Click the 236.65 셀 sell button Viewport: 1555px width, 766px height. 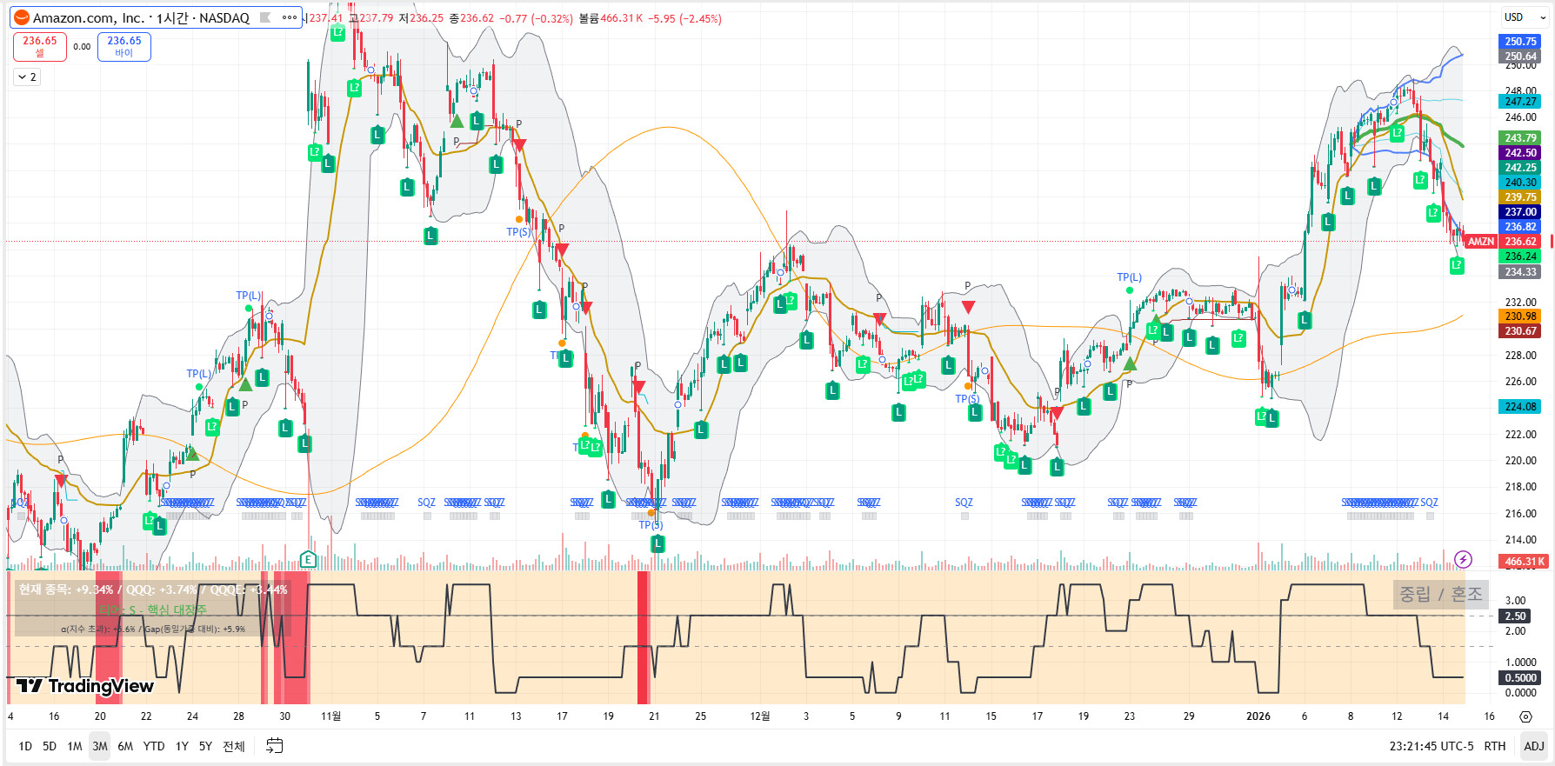(40, 46)
